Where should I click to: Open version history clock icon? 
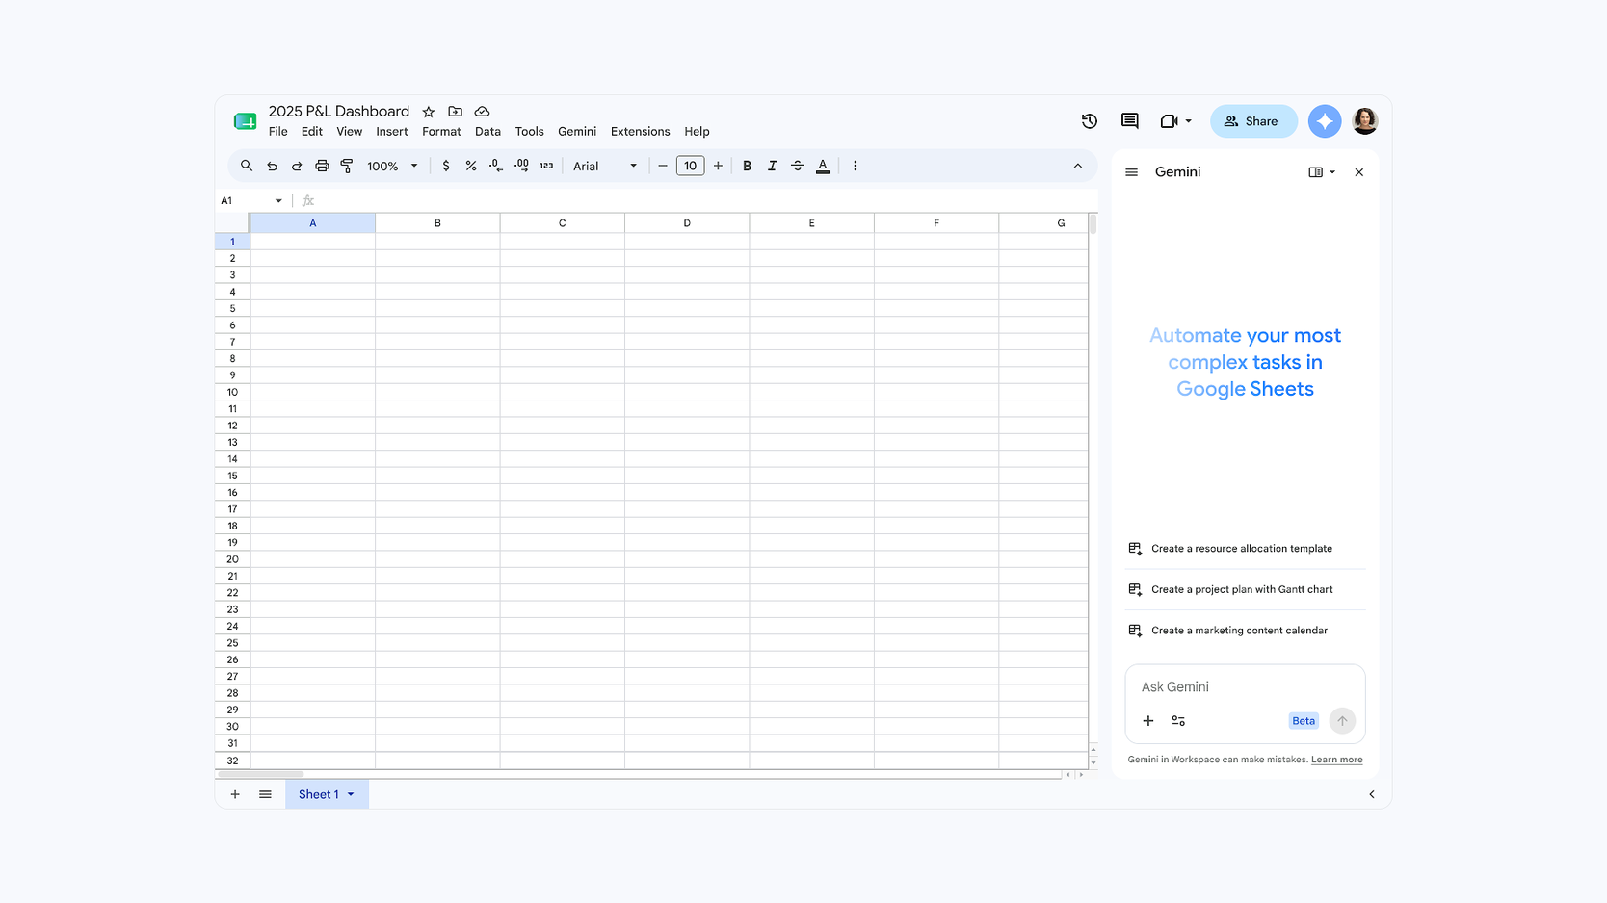(x=1090, y=121)
